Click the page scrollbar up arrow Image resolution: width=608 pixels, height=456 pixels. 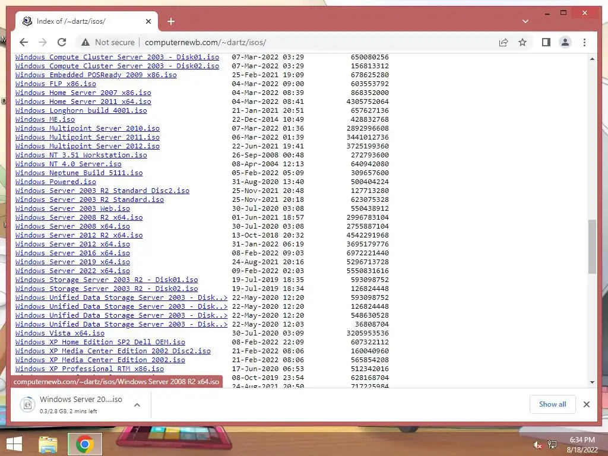(x=592, y=59)
